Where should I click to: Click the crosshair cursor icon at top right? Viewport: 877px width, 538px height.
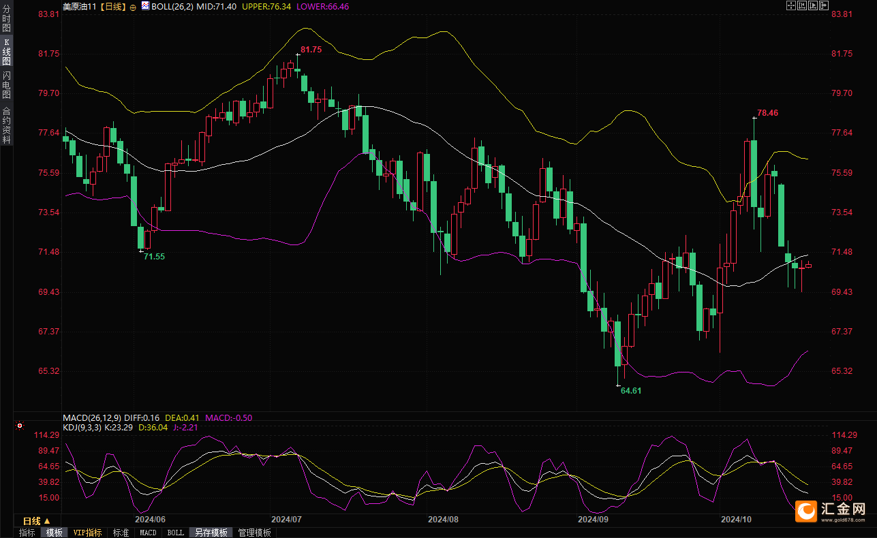pyautogui.click(x=791, y=5)
